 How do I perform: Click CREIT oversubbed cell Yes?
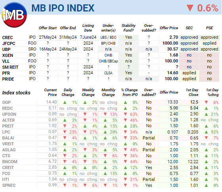tap(149, 168)
